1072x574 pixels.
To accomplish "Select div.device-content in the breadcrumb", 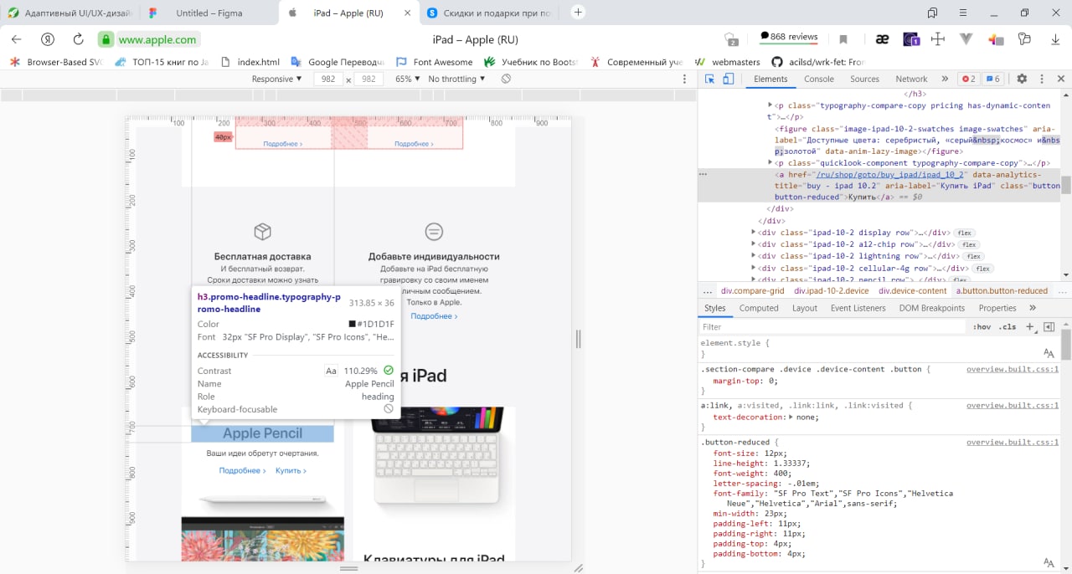I will point(913,290).
